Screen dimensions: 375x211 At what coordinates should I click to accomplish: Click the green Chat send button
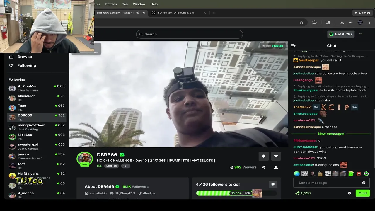pos(363,193)
